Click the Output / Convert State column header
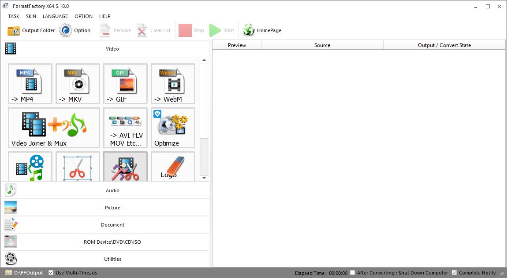 point(444,45)
